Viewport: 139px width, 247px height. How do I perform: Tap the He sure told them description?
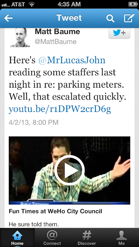click(x=33, y=224)
